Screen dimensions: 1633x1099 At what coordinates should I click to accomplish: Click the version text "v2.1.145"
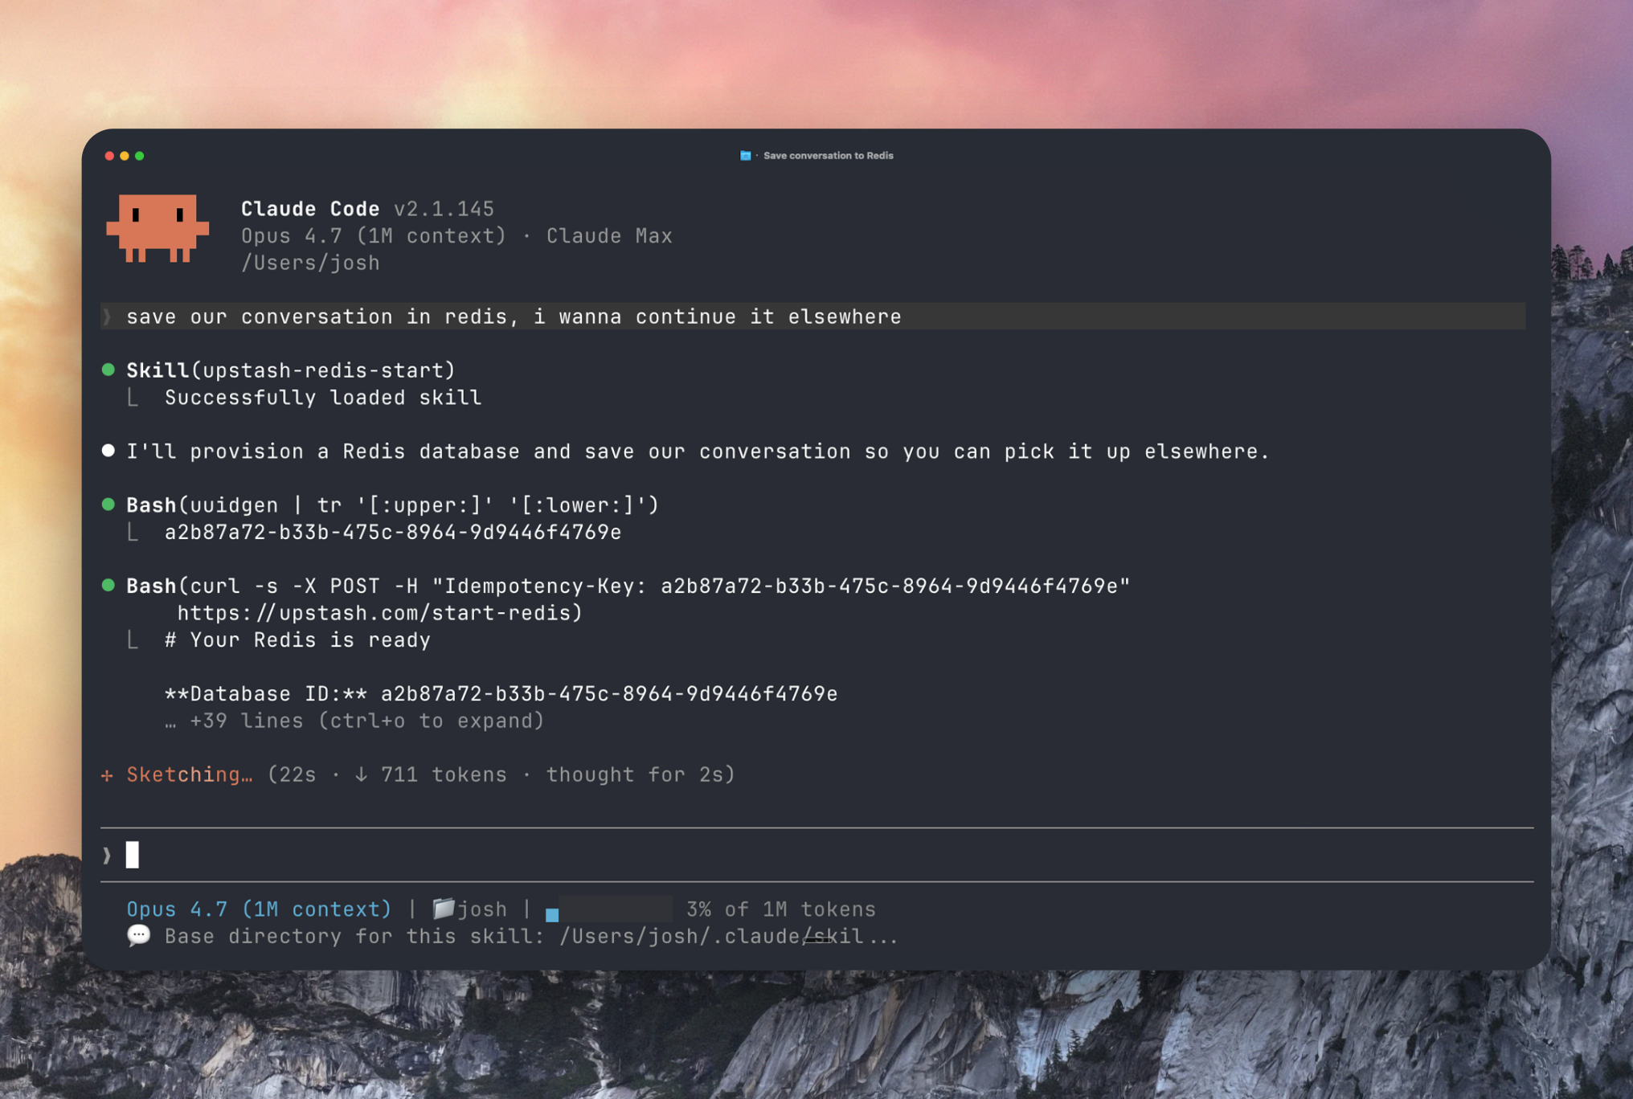coord(444,209)
